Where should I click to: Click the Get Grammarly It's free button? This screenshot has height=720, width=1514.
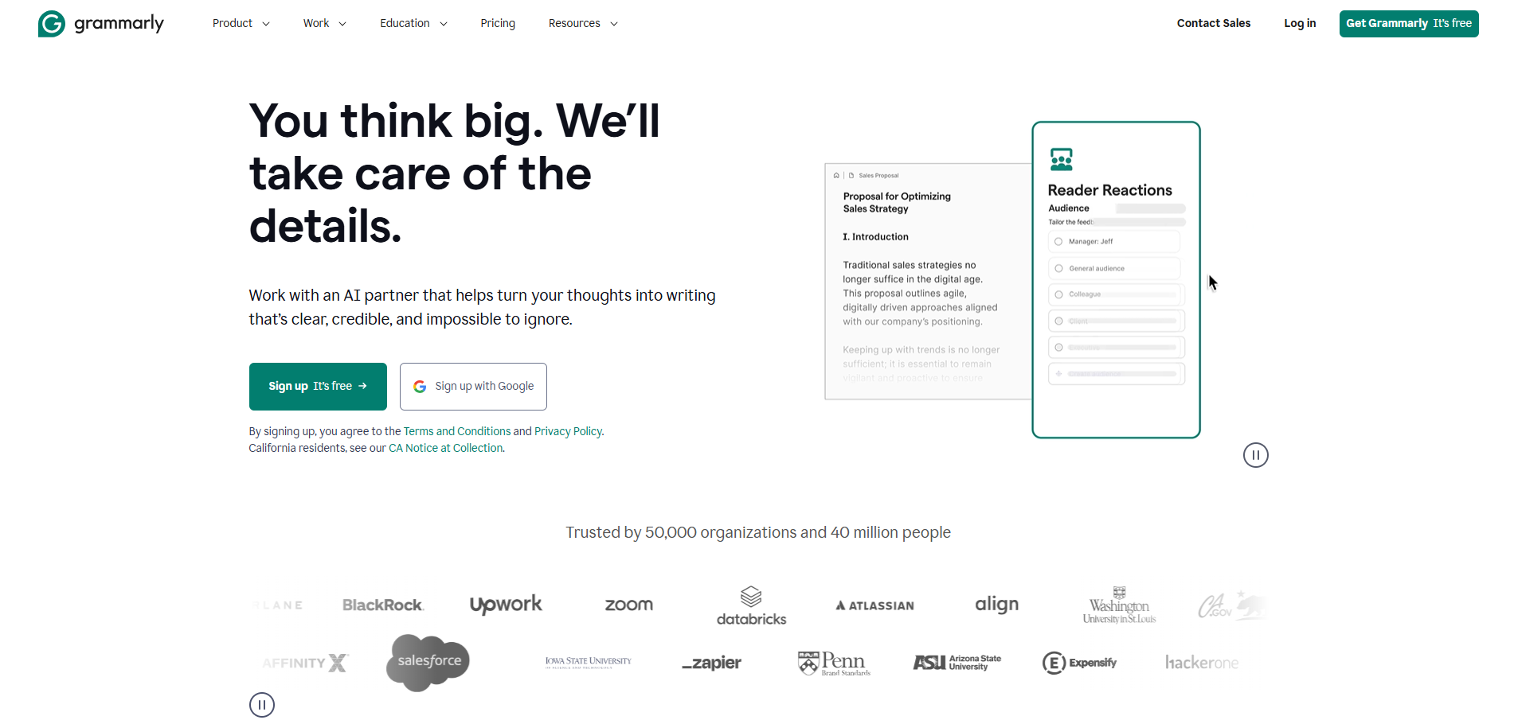tap(1409, 24)
